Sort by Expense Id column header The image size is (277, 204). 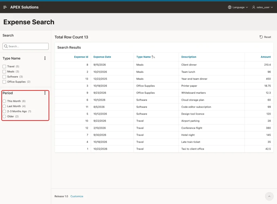tap(81, 57)
